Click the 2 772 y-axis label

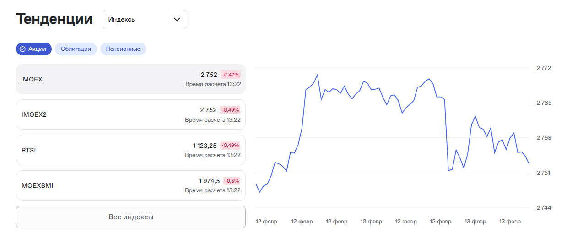544,68
